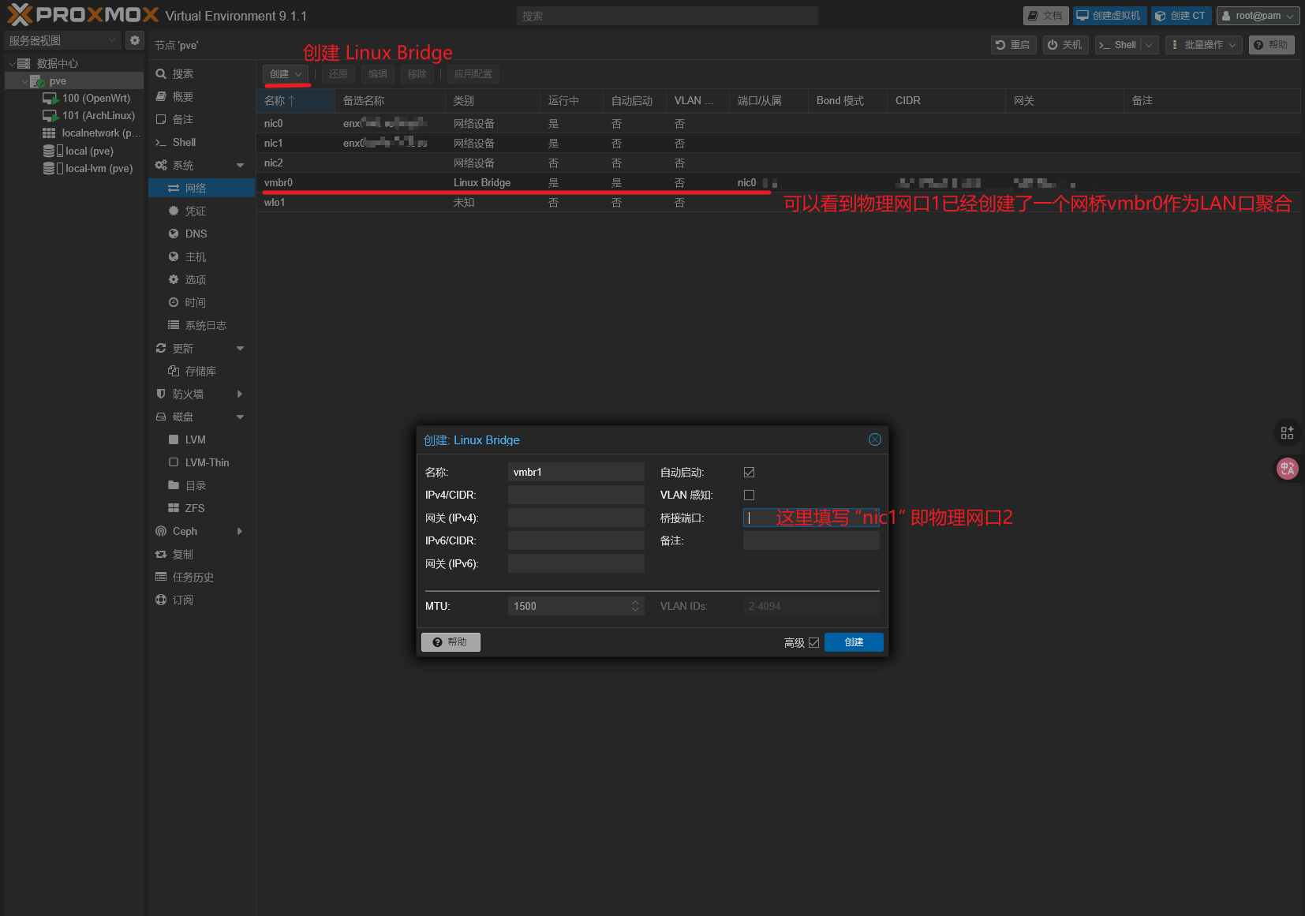Open Ceph section icon

pos(161,531)
